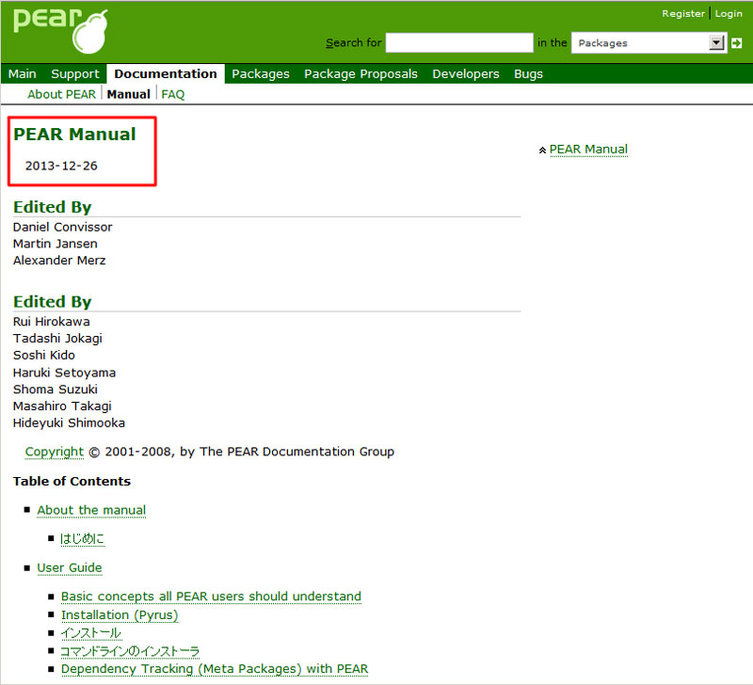Select the Documentation tab
The width and height of the screenshot is (753, 685).
pos(166,74)
